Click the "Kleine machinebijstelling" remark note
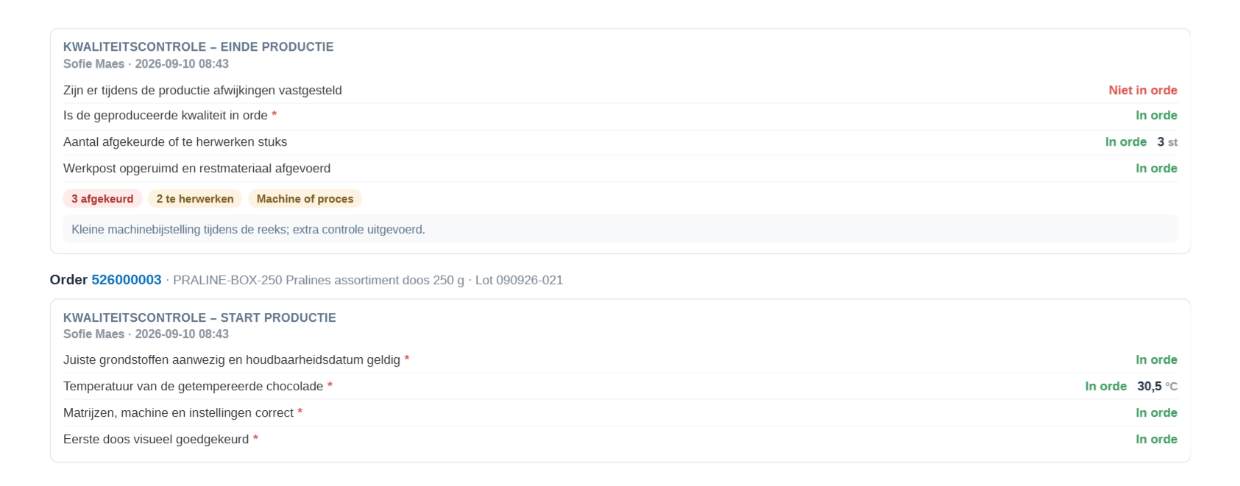Image resolution: width=1240 pixels, height=486 pixels. (620, 229)
